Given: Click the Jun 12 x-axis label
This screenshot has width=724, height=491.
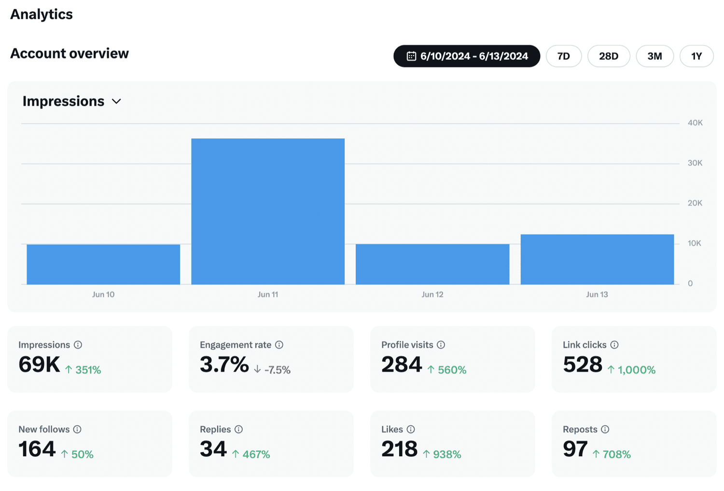Looking at the screenshot, I should 432,295.
